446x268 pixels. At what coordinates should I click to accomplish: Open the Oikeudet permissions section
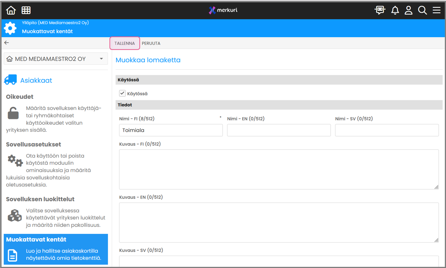pos(20,97)
